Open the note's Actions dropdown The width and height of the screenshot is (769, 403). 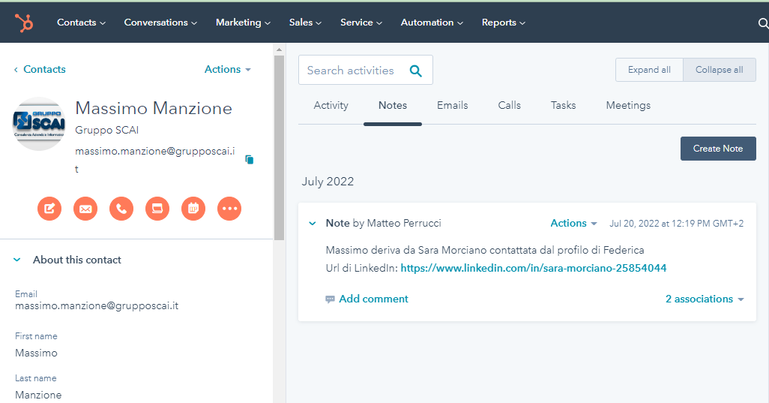573,223
